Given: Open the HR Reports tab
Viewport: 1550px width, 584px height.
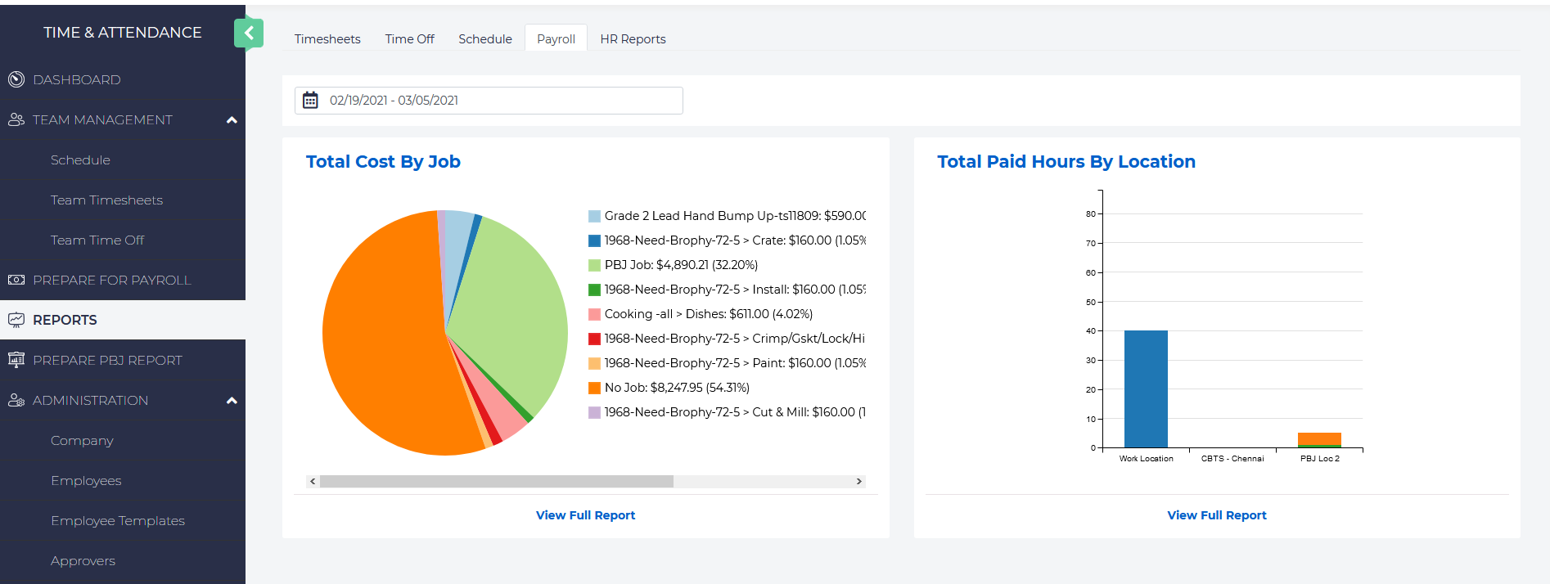Looking at the screenshot, I should (633, 39).
